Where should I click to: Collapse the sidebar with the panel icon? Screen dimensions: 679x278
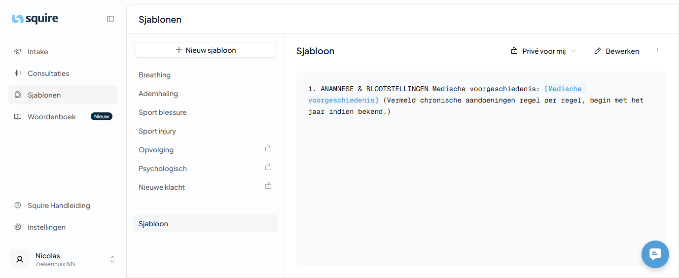pyautogui.click(x=110, y=19)
